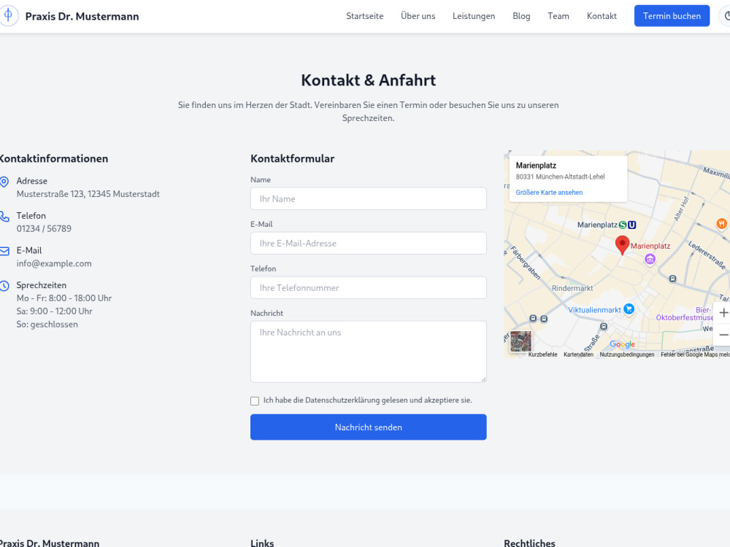
Task: Open the Blog menu item
Action: 521,16
